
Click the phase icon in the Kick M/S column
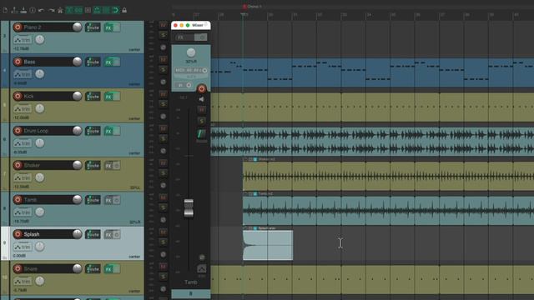pos(164,117)
